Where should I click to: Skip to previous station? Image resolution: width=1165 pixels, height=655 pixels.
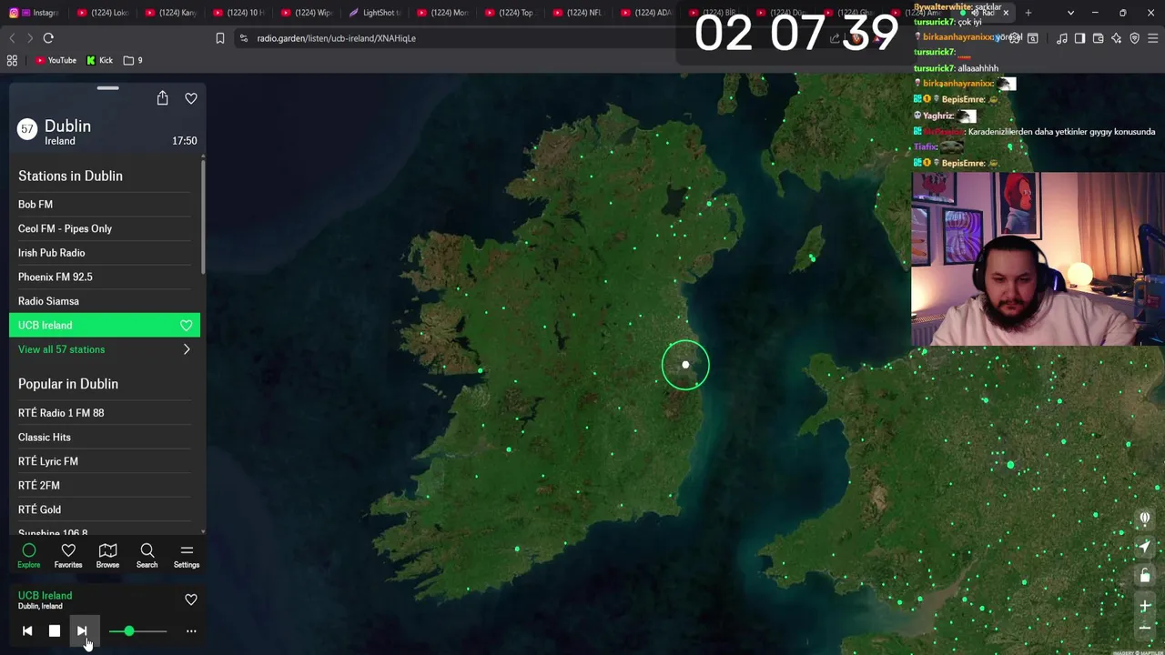[x=27, y=630]
